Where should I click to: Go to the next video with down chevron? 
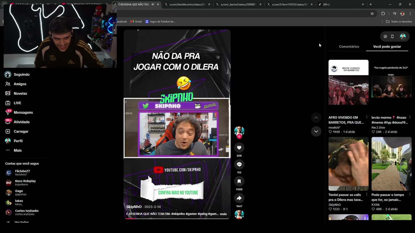tap(316, 131)
